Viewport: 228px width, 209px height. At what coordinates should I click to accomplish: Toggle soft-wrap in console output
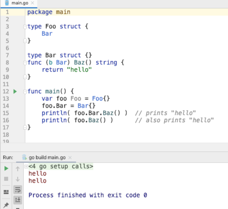18,190
